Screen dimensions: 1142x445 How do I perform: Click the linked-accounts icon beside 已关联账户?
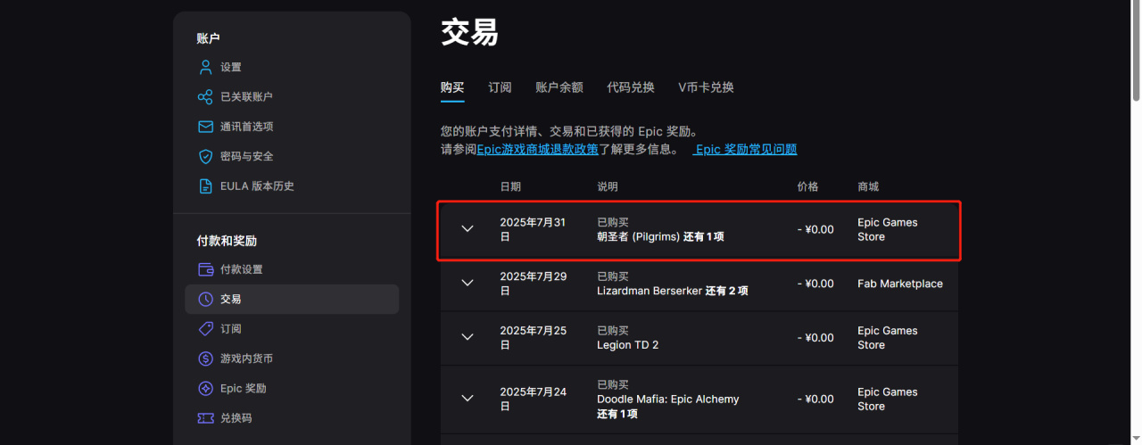pos(205,96)
